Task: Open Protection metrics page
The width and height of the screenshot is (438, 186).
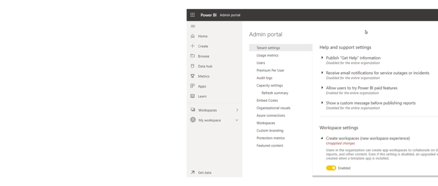Action: [x=270, y=138]
